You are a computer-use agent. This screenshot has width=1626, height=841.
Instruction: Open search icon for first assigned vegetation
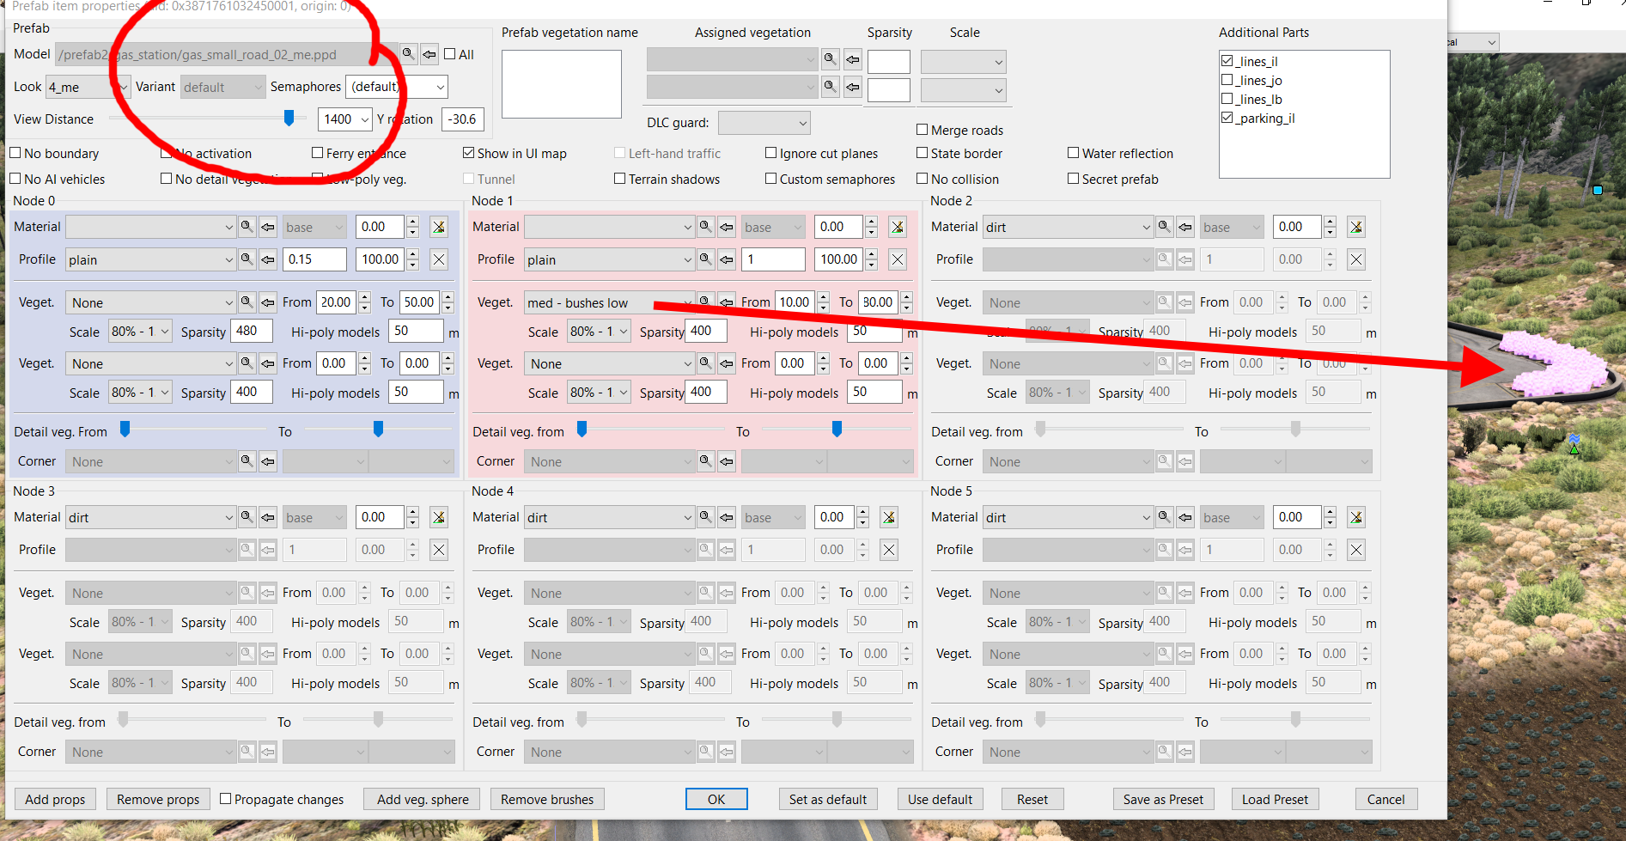coord(830,59)
